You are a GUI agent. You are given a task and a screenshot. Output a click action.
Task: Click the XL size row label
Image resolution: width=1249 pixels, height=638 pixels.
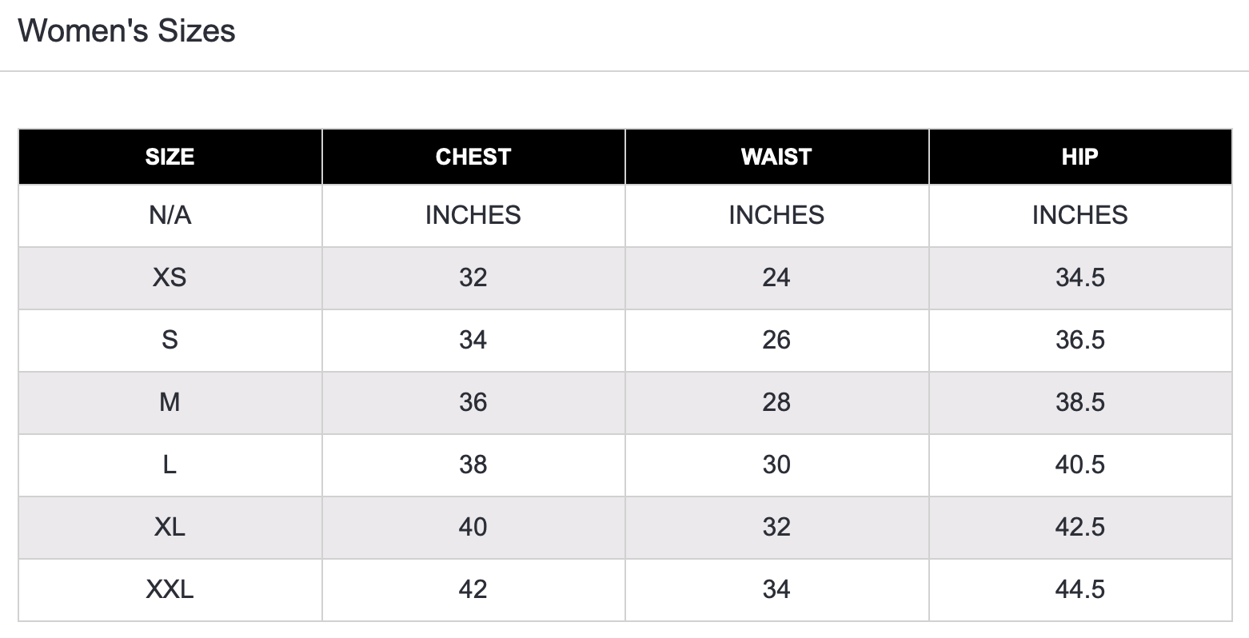coord(170,527)
